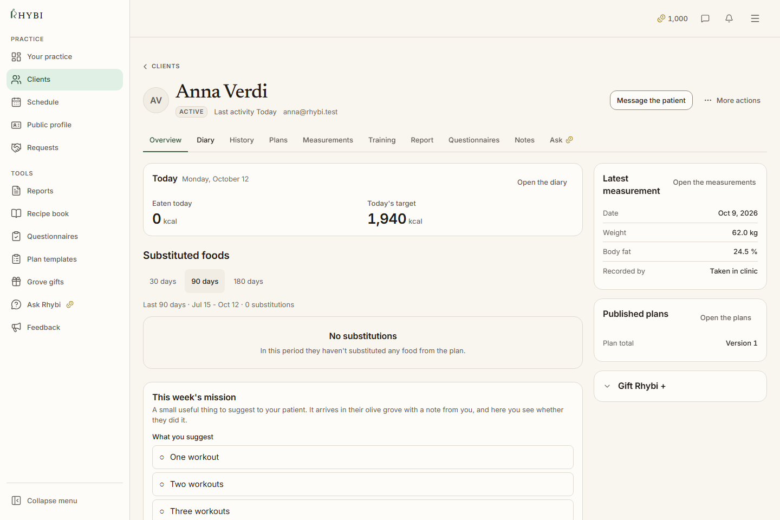Open the Requests handshake icon
The image size is (780, 520).
(16, 148)
